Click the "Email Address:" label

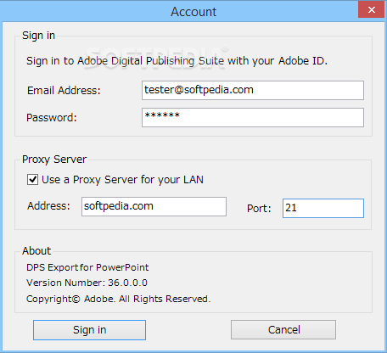(x=64, y=91)
